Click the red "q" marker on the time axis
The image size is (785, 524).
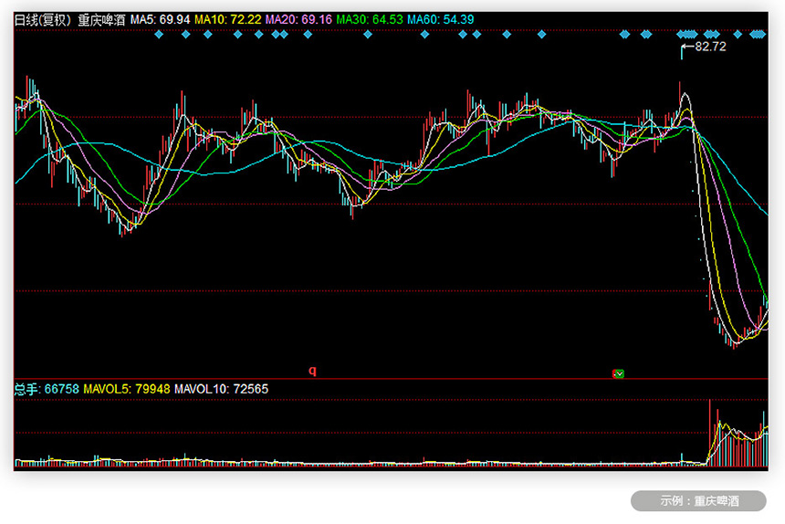(x=312, y=371)
